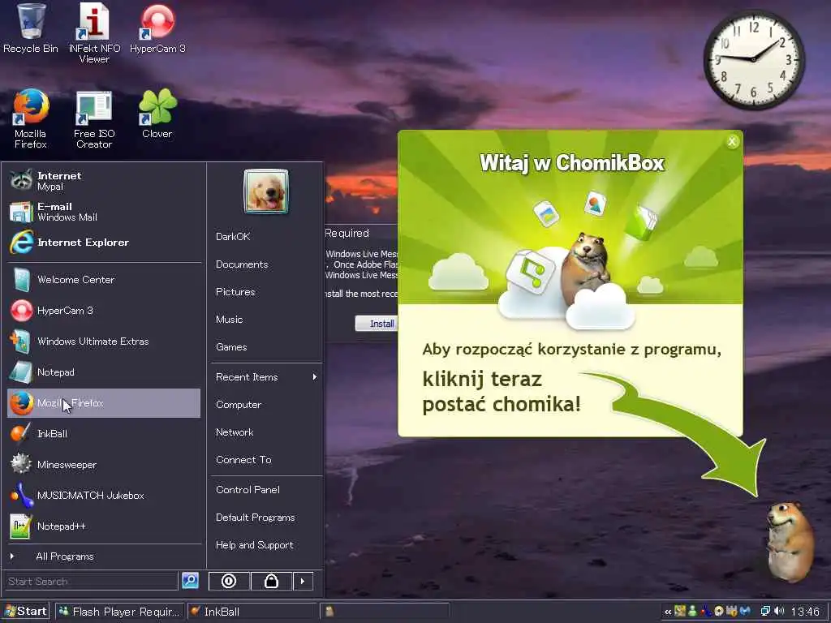The image size is (831, 623).
Task: Open Music from Start menu
Action: tap(265, 320)
